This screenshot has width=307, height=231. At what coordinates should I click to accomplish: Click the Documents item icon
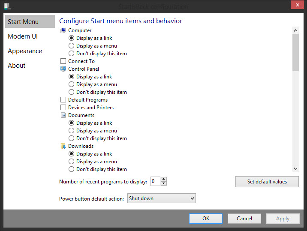(63, 115)
